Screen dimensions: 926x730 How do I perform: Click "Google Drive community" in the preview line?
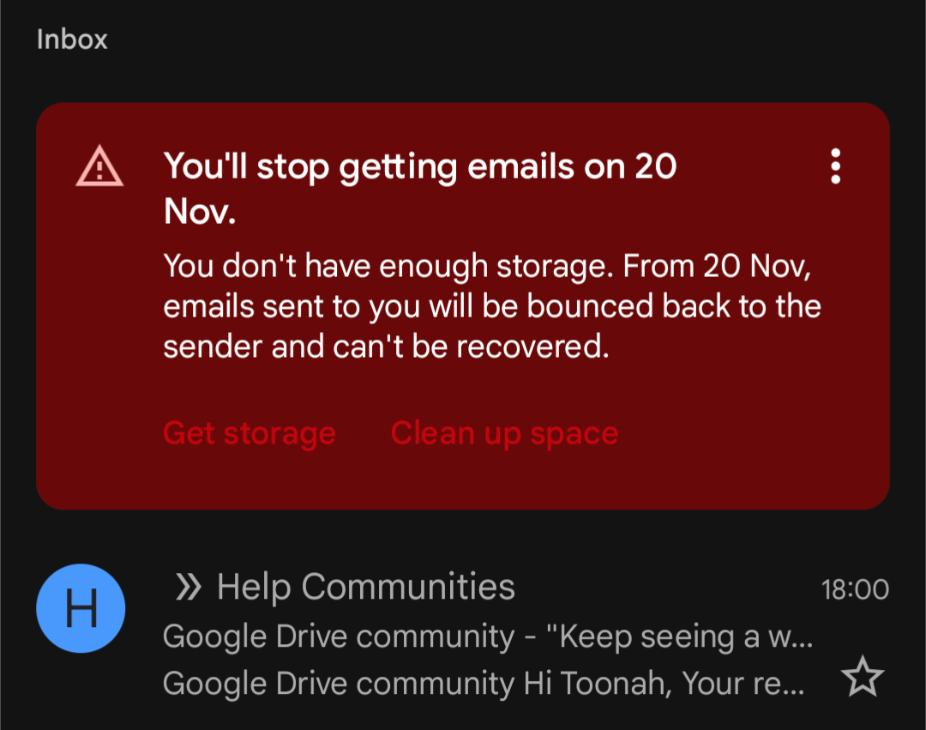tap(339, 684)
